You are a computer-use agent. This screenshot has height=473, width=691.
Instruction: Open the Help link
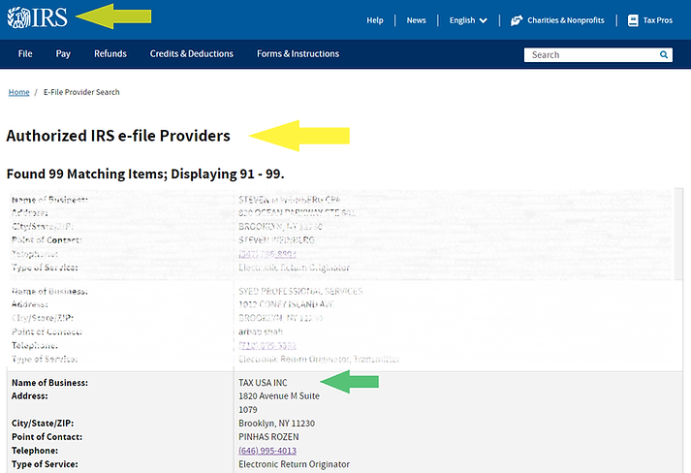coord(375,20)
